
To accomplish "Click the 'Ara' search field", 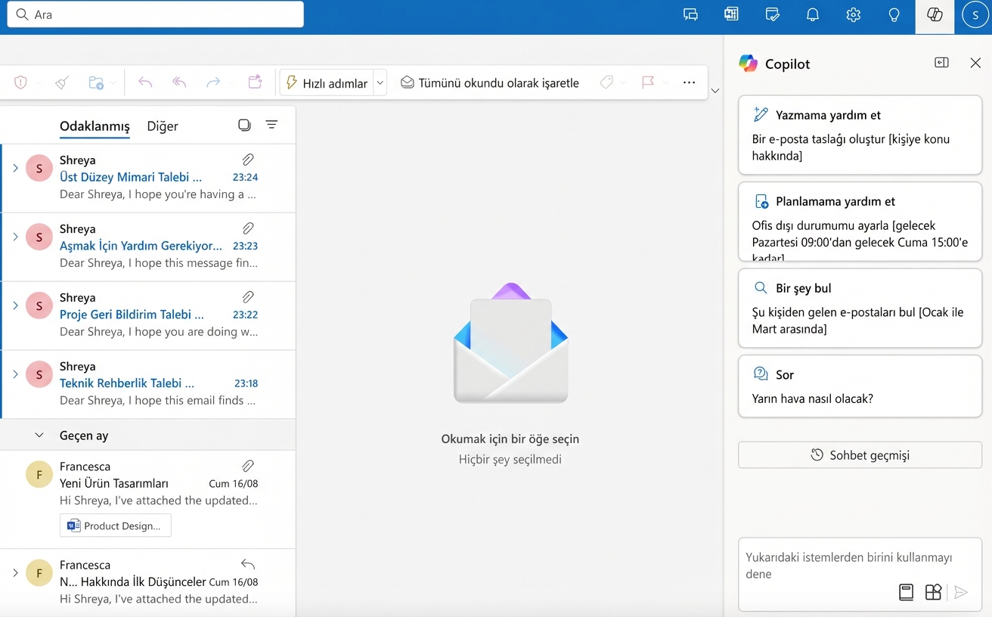I will [x=155, y=14].
